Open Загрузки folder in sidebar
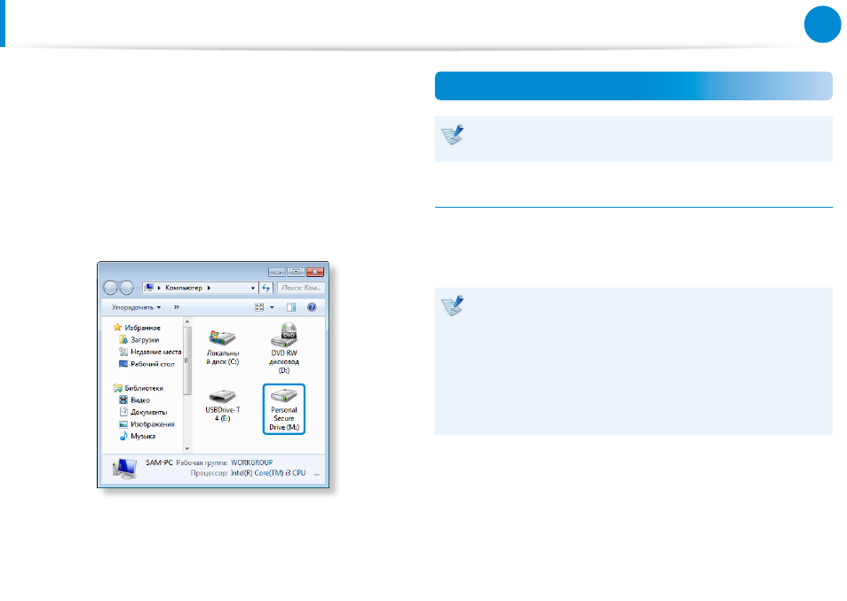Screen dimensions: 847x601 pyautogui.click(x=139, y=340)
